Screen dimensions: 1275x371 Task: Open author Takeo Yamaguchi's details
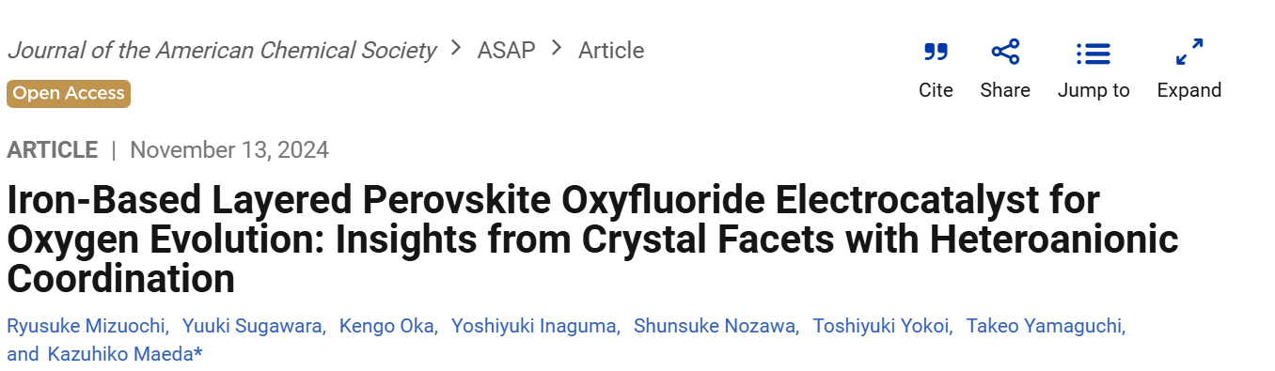click(1045, 326)
